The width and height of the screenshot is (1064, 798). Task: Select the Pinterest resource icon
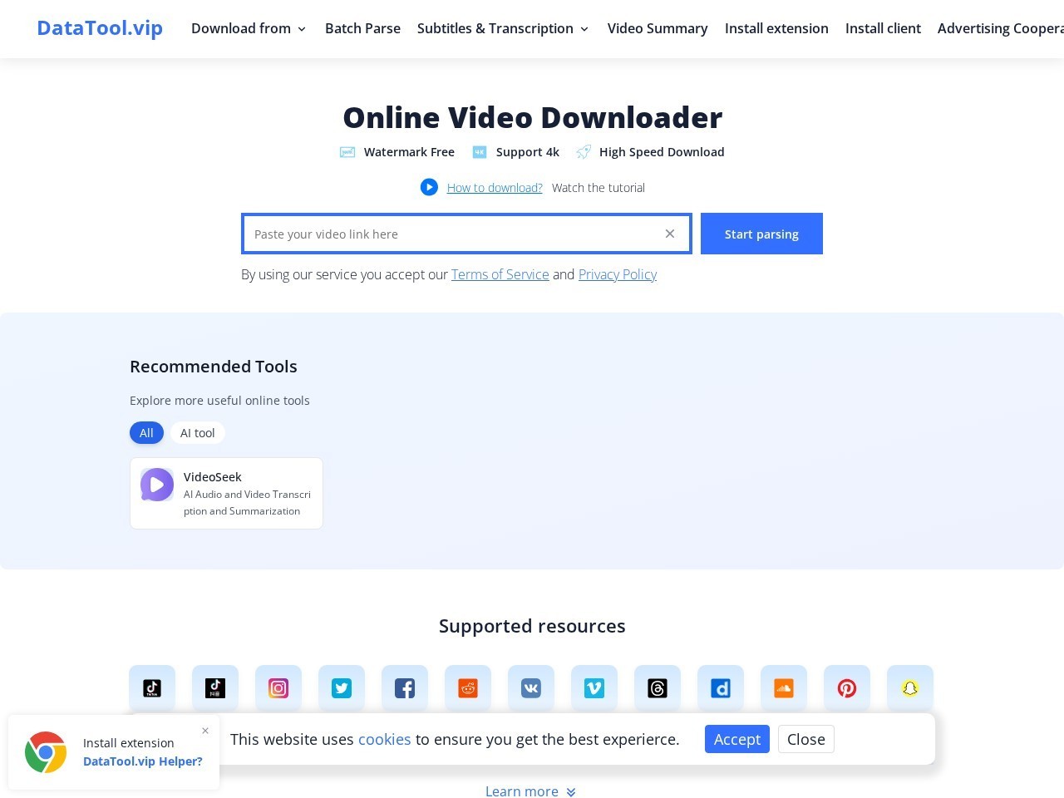pos(847,688)
